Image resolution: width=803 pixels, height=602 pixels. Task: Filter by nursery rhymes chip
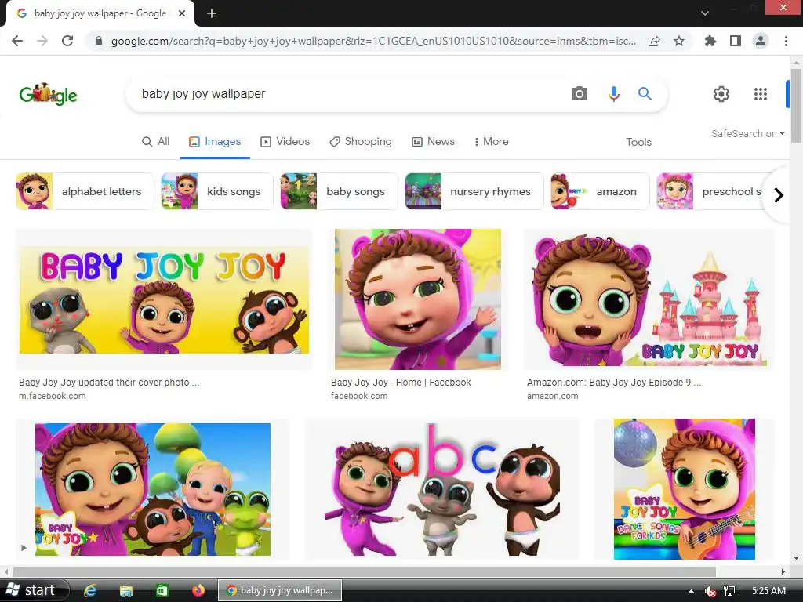click(x=474, y=191)
